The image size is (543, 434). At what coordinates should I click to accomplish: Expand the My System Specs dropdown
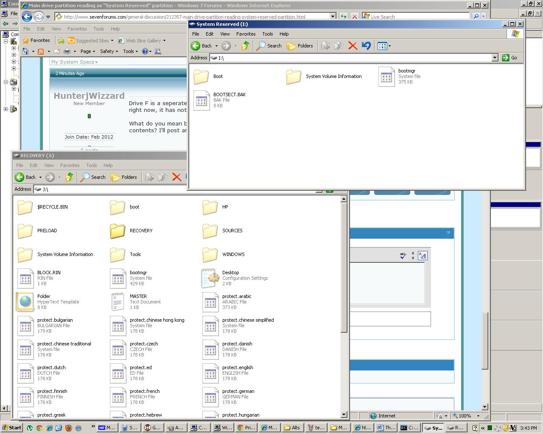[75, 62]
